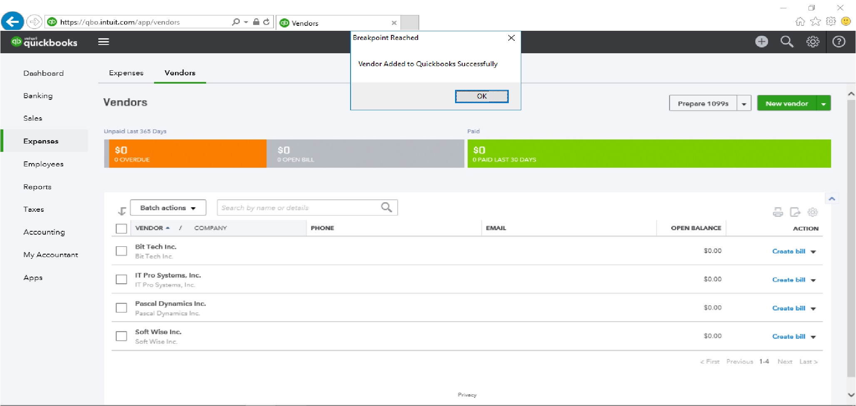Open action dropdown for IT Pro Systems
This screenshot has height=406, width=856.
tap(813, 280)
